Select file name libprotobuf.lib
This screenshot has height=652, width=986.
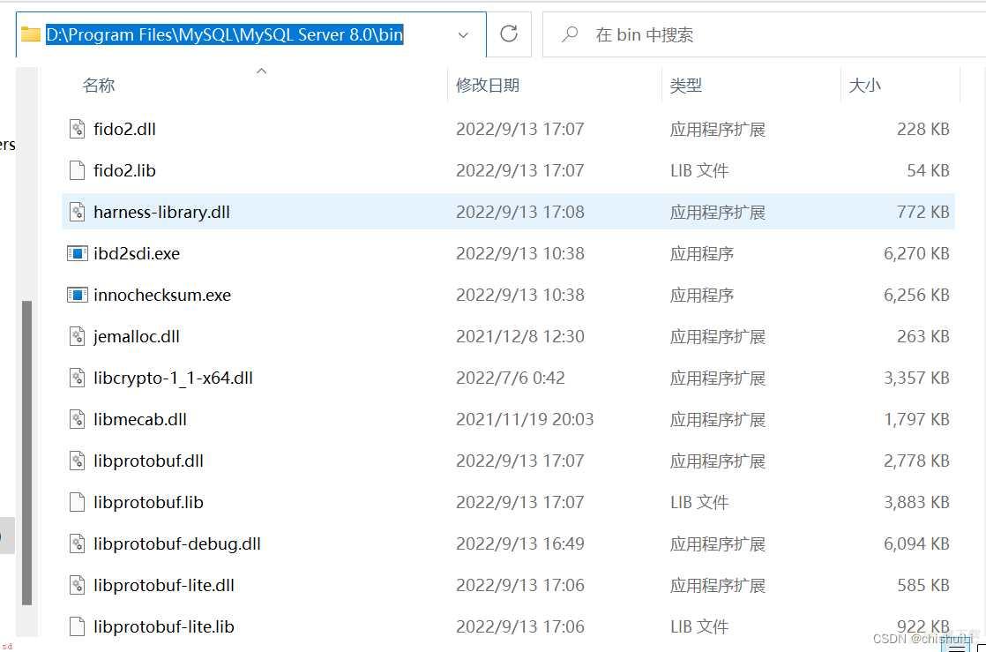pos(148,503)
